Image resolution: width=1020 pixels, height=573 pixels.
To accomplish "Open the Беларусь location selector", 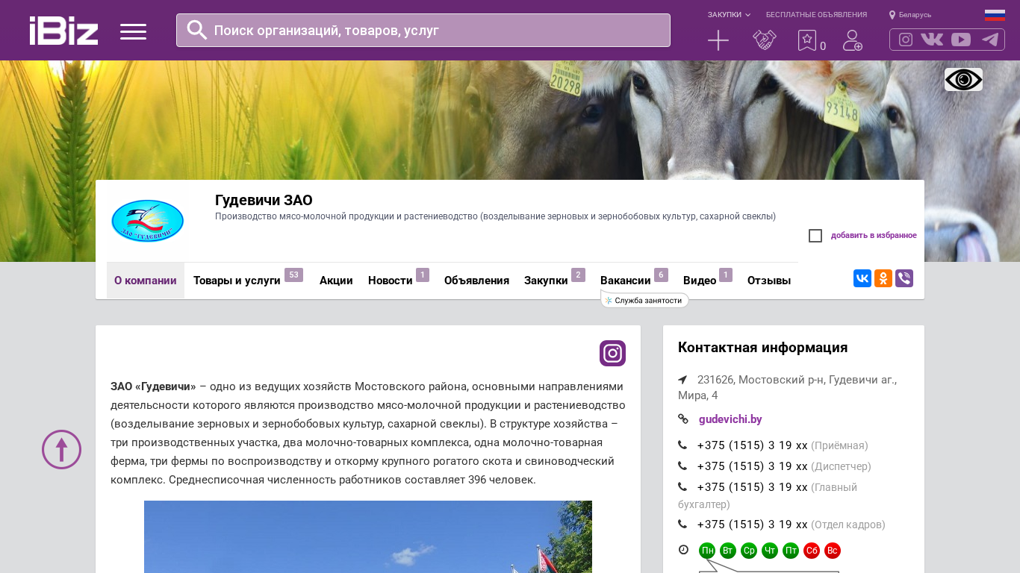I will (910, 15).
